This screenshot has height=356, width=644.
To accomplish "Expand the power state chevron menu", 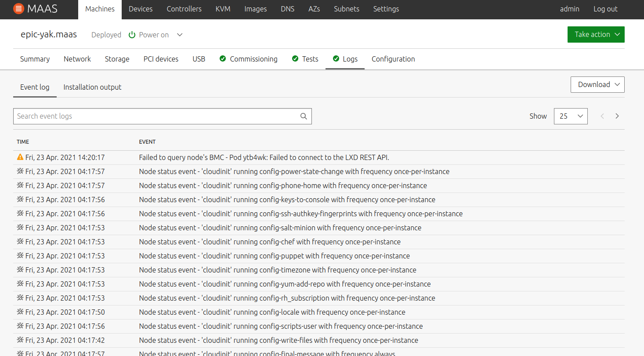I will 180,35.
